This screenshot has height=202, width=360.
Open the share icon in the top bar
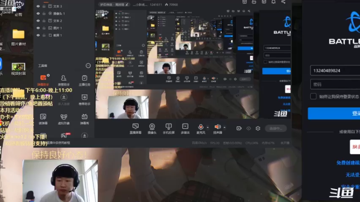pyautogui.click(x=283, y=2)
